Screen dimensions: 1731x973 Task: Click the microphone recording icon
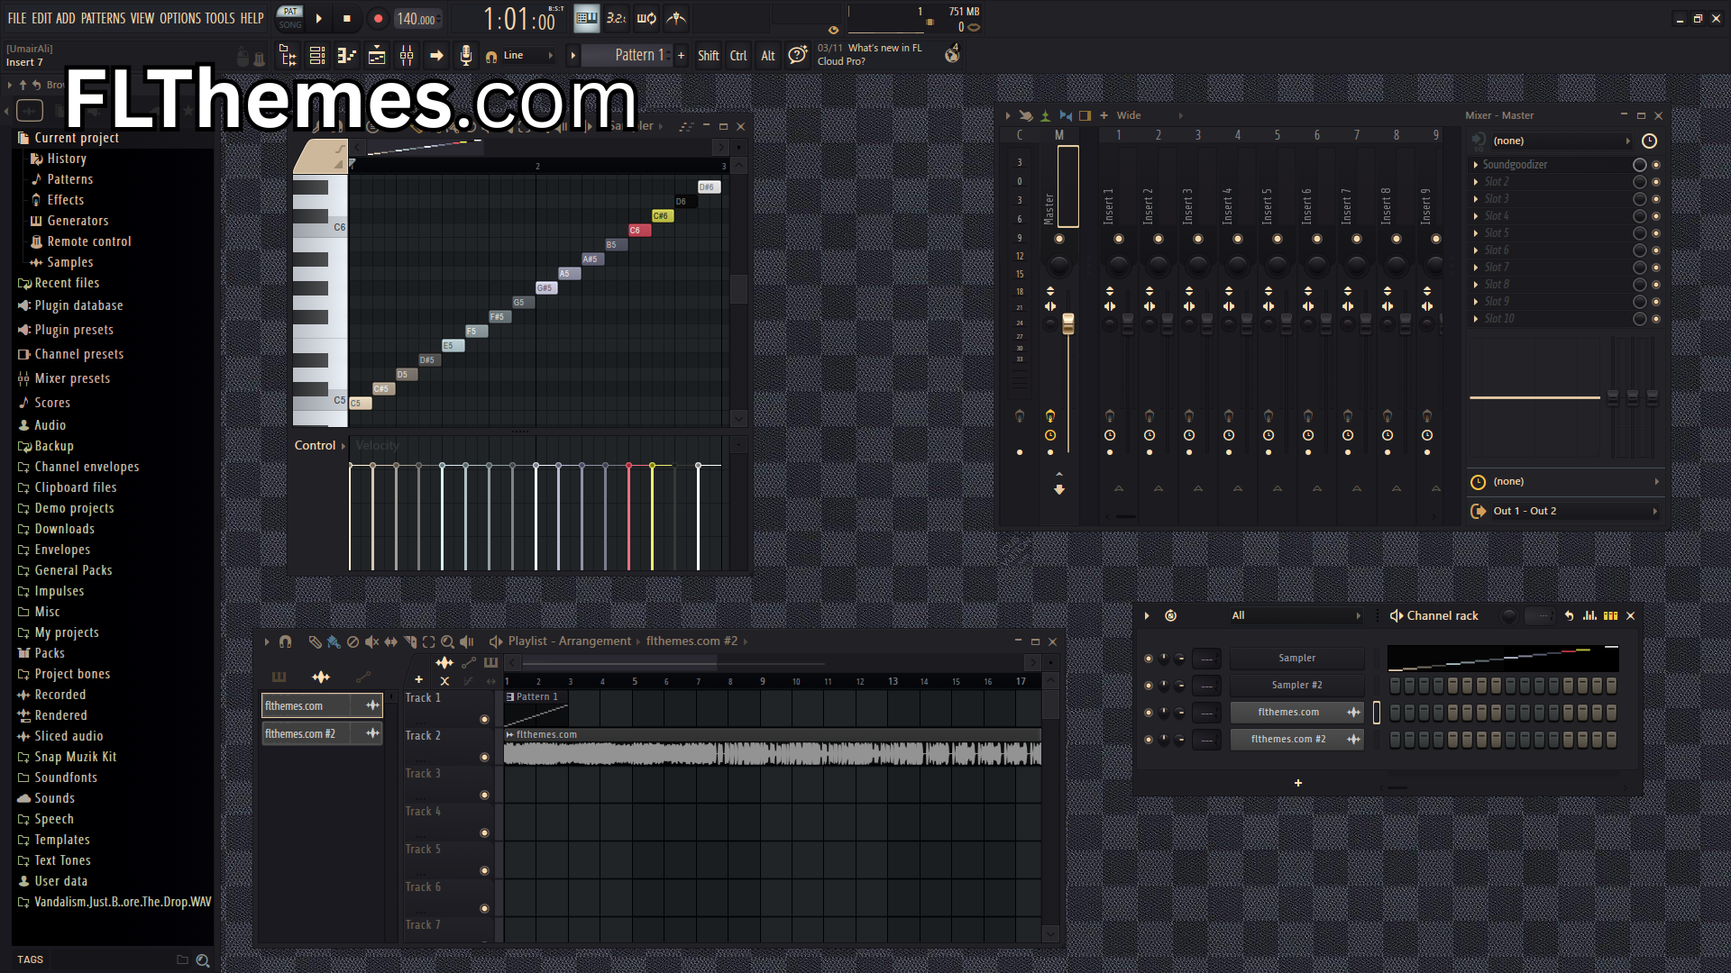pyautogui.click(x=466, y=56)
